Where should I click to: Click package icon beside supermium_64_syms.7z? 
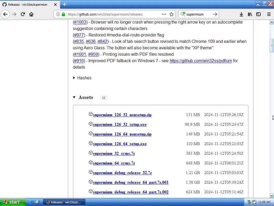90,162
